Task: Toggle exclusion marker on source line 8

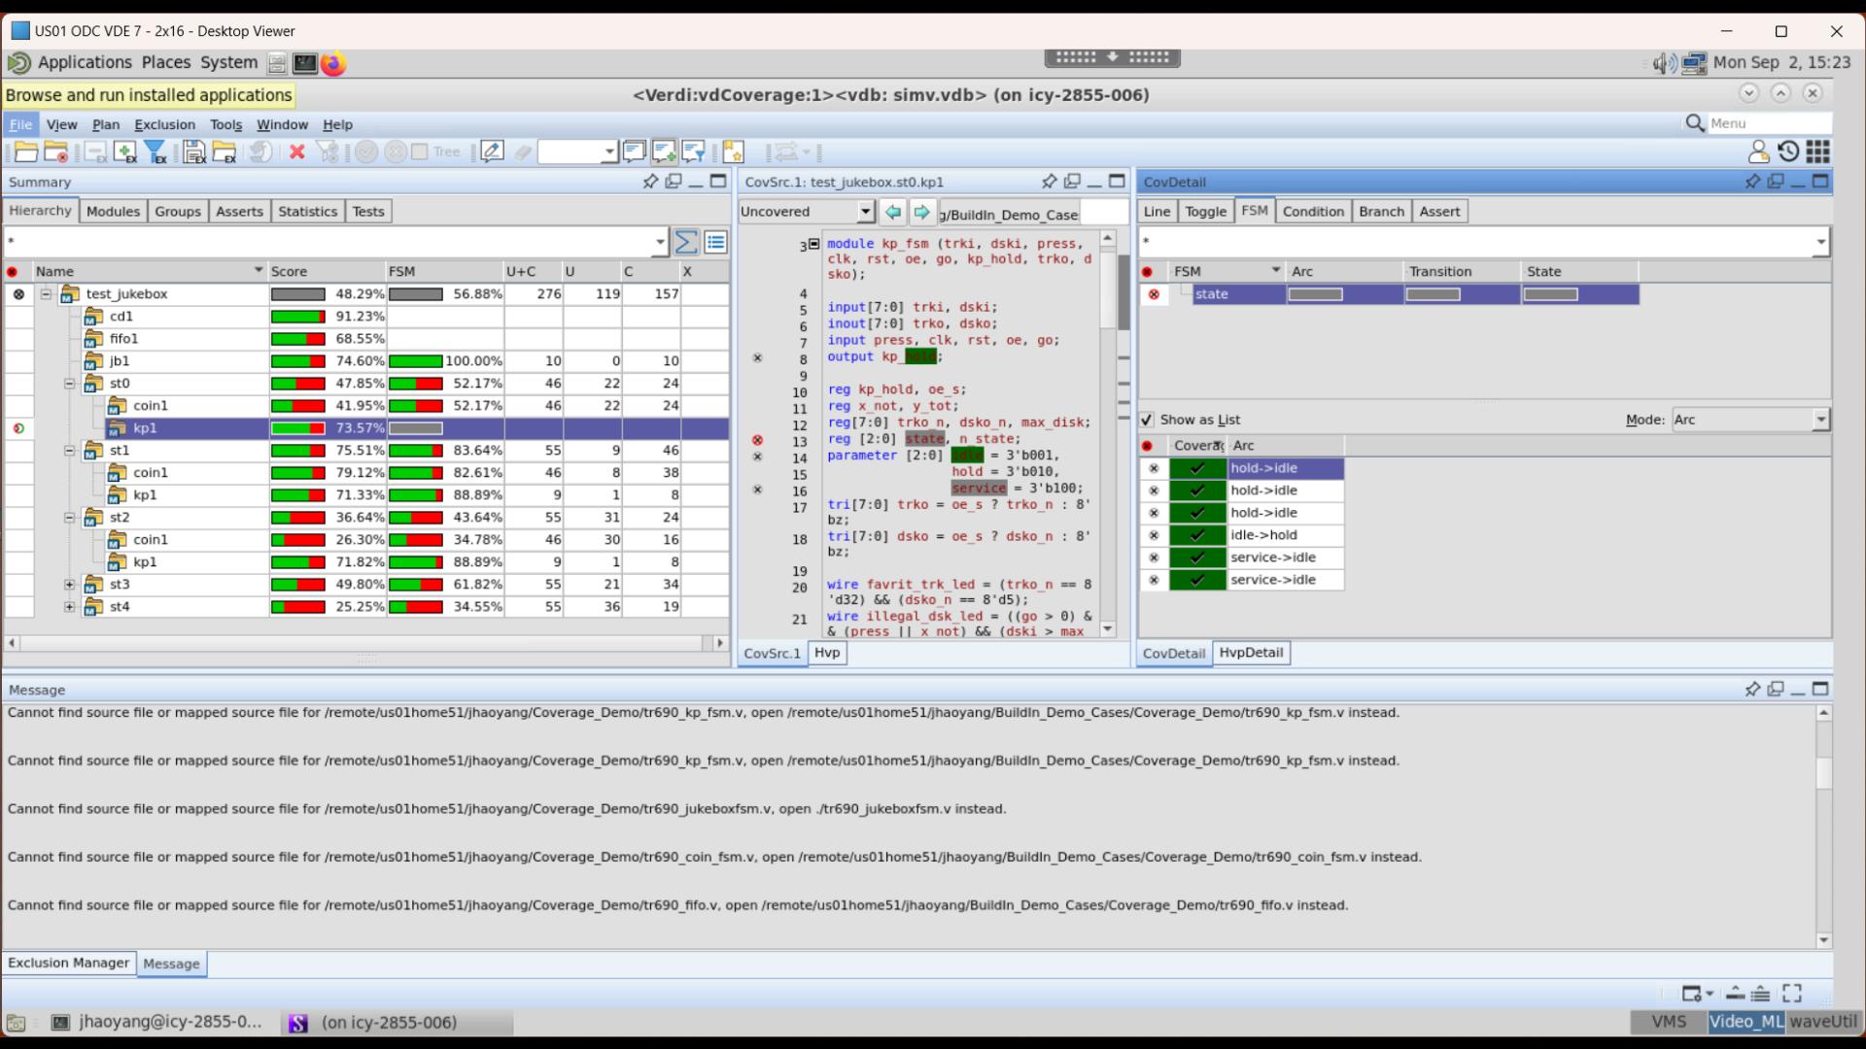Action: (758, 357)
